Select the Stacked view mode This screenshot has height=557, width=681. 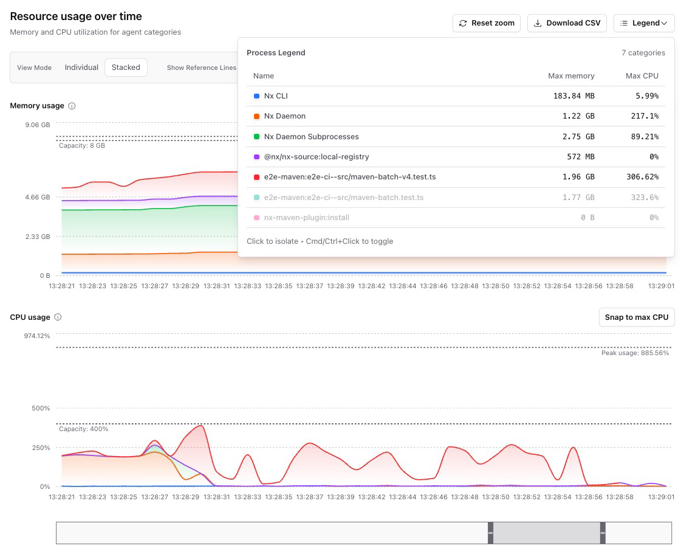(126, 67)
